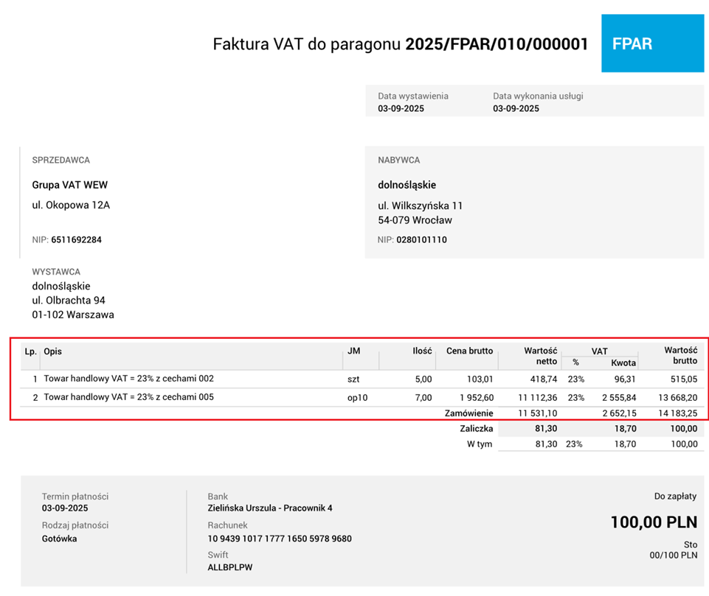Click the Zamówienie summary label
Image resolution: width=709 pixels, height=596 pixels.
(469, 413)
